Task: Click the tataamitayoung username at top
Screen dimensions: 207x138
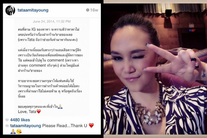Action: [33, 10]
